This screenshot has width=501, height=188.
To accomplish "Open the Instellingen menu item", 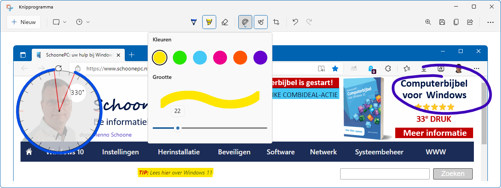I will pos(121,152).
